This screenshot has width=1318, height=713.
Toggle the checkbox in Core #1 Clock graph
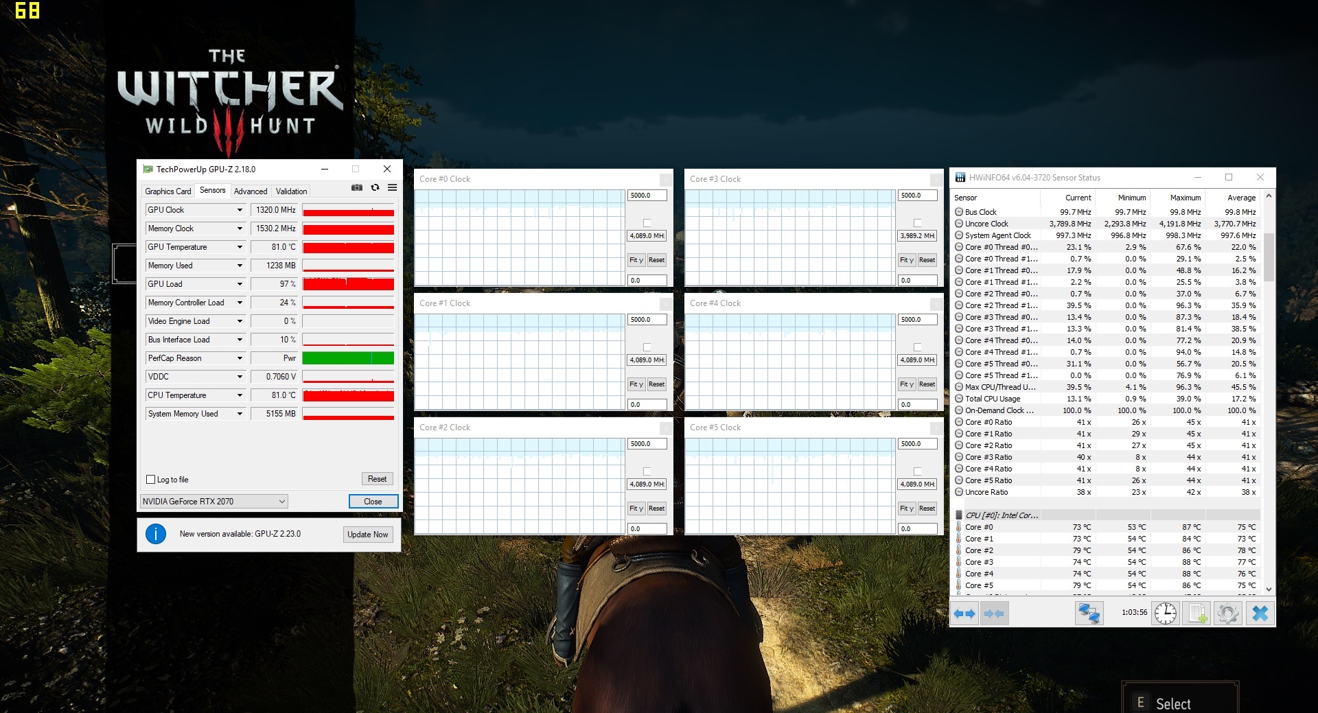[647, 347]
